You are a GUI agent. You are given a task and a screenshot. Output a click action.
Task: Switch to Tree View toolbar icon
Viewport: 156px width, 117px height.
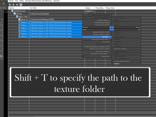[17, 5]
